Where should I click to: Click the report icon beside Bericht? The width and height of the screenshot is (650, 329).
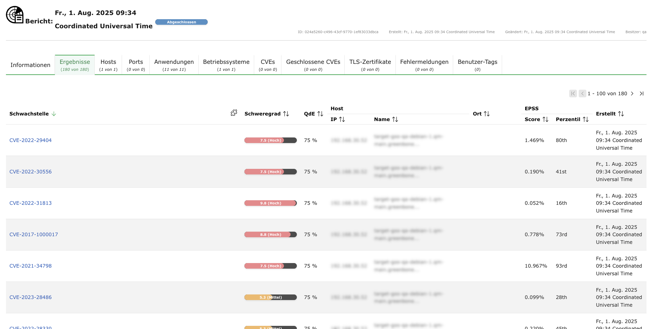pyautogui.click(x=15, y=15)
